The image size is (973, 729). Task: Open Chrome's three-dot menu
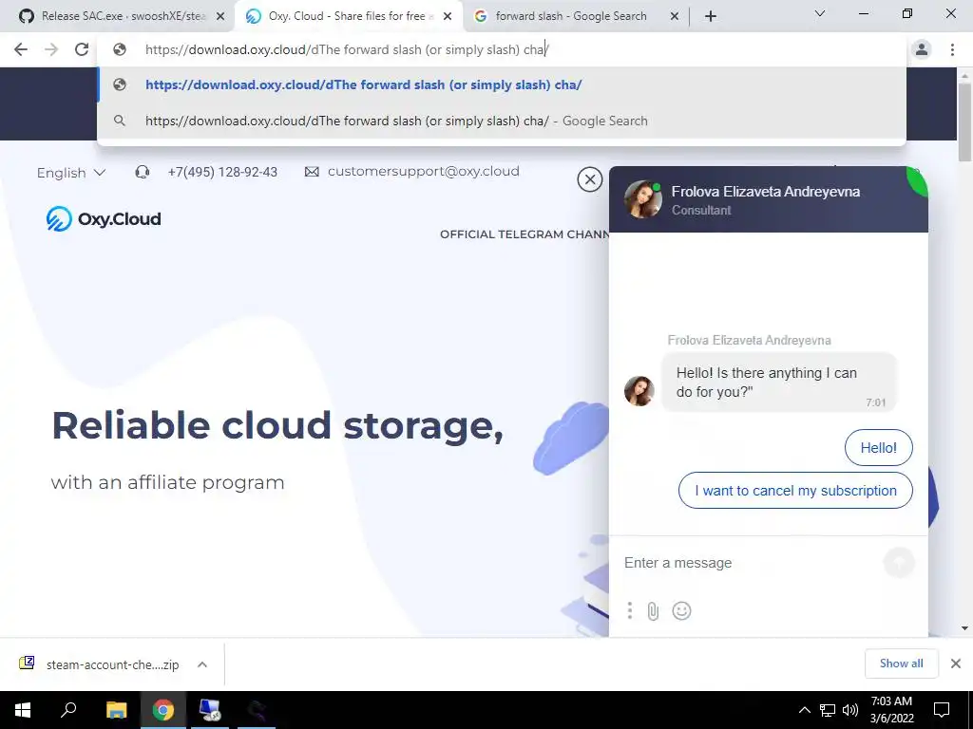tap(952, 49)
